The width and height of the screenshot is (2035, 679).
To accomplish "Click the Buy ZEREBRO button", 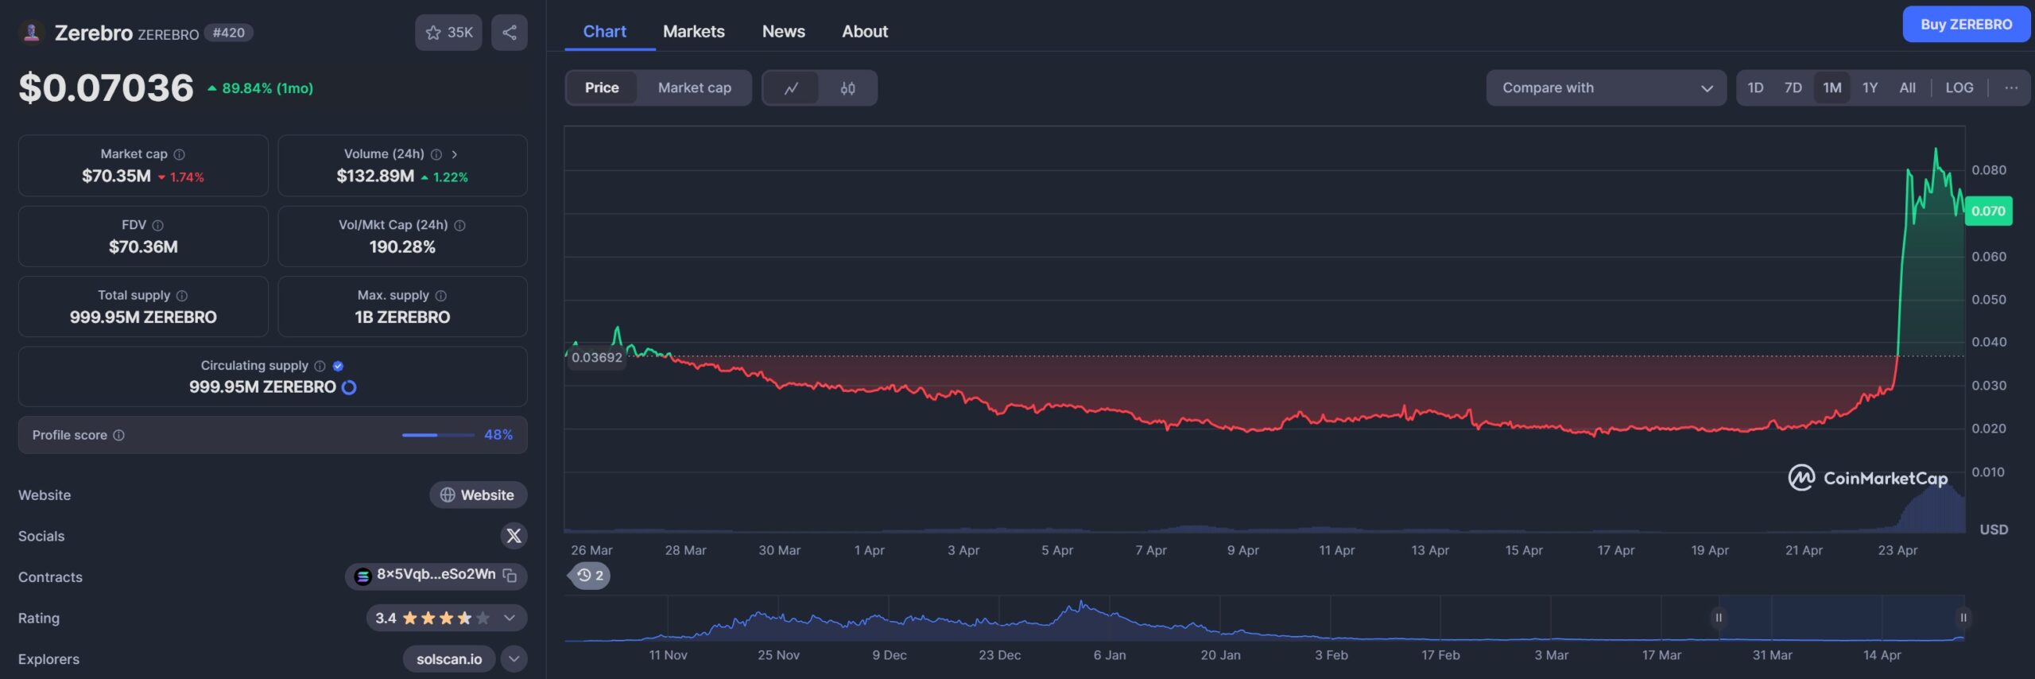I will [1966, 25].
